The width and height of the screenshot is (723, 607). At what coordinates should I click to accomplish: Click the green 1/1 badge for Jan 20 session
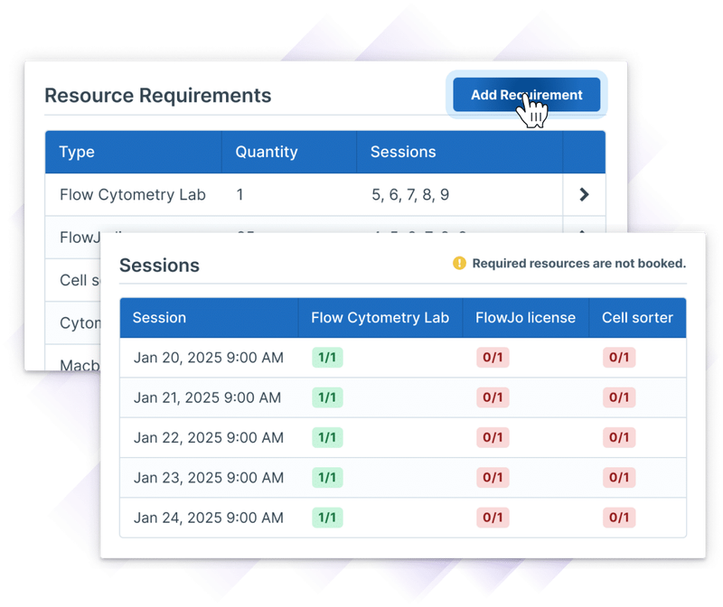pyautogui.click(x=327, y=358)
